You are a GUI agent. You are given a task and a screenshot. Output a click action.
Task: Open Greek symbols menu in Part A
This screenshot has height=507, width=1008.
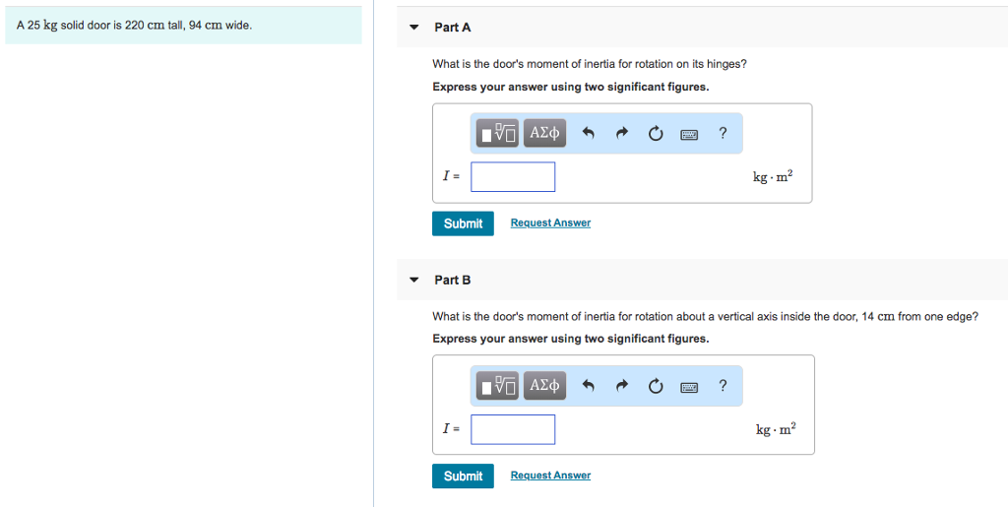click(544, 133)
